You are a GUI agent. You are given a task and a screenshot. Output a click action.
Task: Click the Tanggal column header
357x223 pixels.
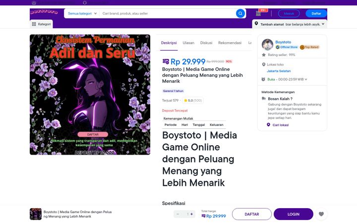[198, 125]
